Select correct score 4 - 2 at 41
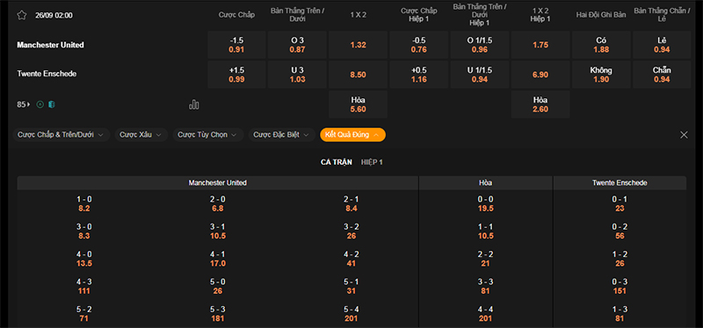 point(351,259)
